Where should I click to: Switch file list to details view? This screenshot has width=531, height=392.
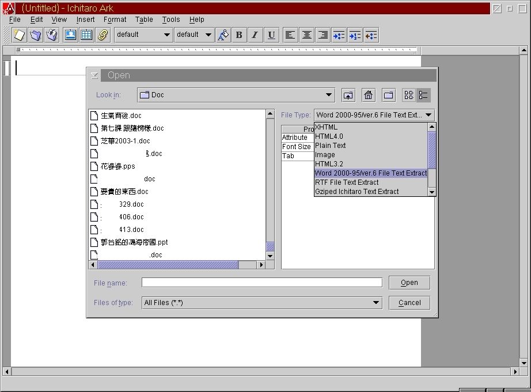click(x=423, y=95)
